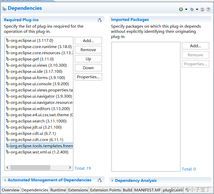
Task: Open the run launch dropdown arrow
Action: point(186,9)
